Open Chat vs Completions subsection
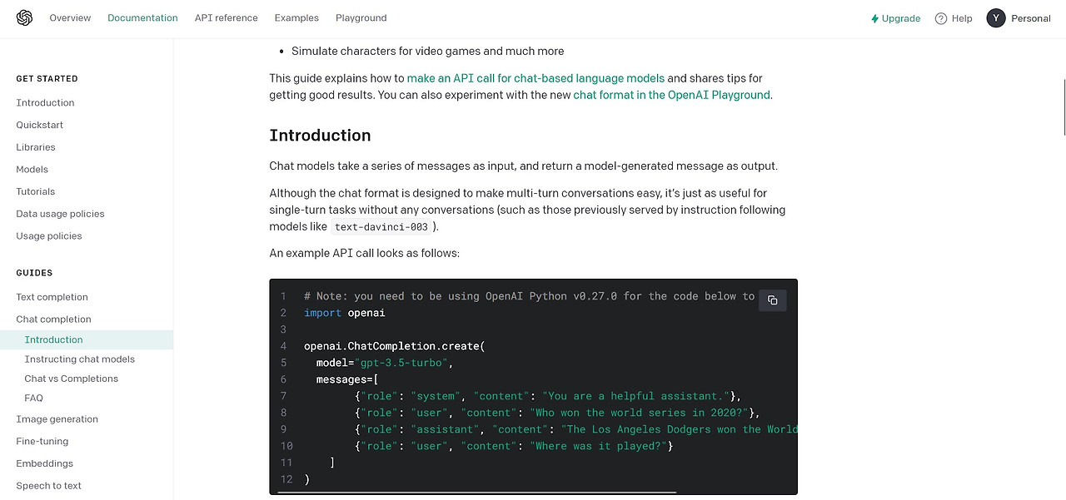Image resolution: width=1066 pixels, height=500 pixels. pyautogui.click(x=72, y=379)
